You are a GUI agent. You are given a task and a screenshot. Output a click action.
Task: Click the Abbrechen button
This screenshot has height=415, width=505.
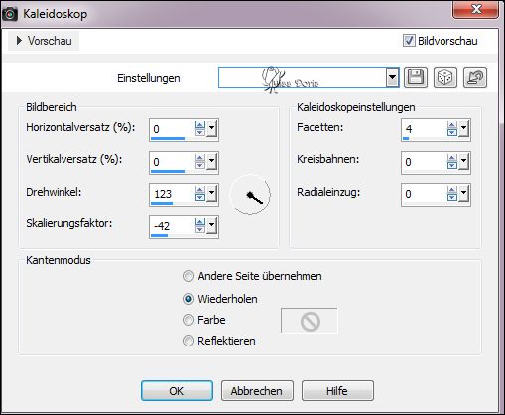point(257,391)
